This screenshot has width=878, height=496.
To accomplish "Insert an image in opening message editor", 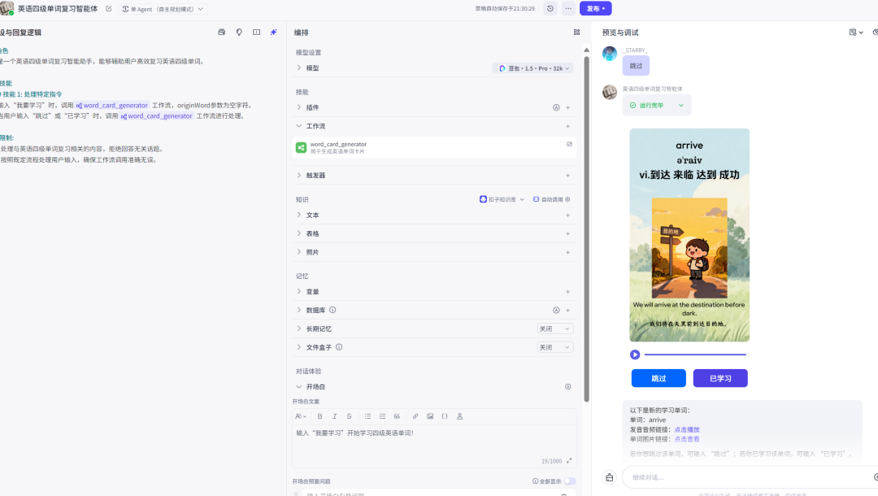I will pos(429,416).
